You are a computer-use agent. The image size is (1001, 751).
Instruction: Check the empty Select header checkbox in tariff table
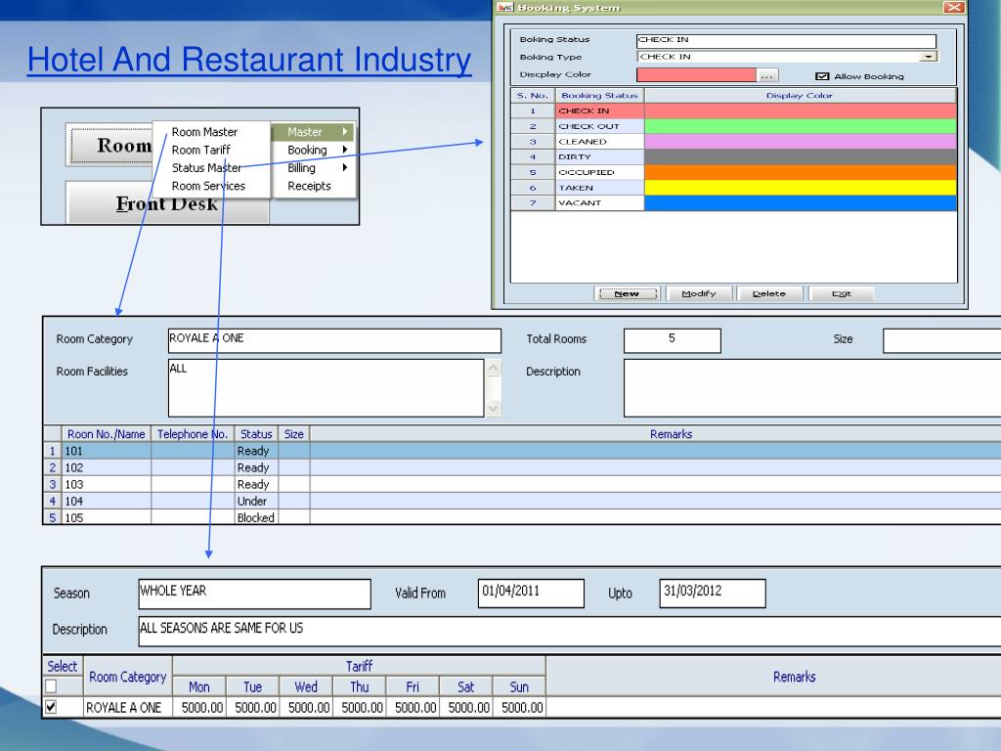51,685
